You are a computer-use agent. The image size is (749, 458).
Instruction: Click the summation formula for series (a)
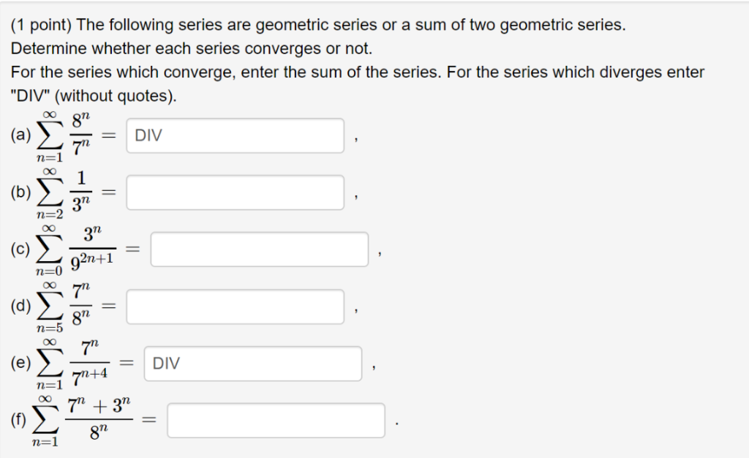click(x=66, y=135)
